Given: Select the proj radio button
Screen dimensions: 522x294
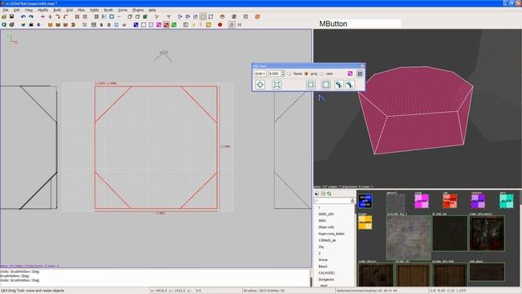Looking at the screenshot, I should tap(307, 73).
